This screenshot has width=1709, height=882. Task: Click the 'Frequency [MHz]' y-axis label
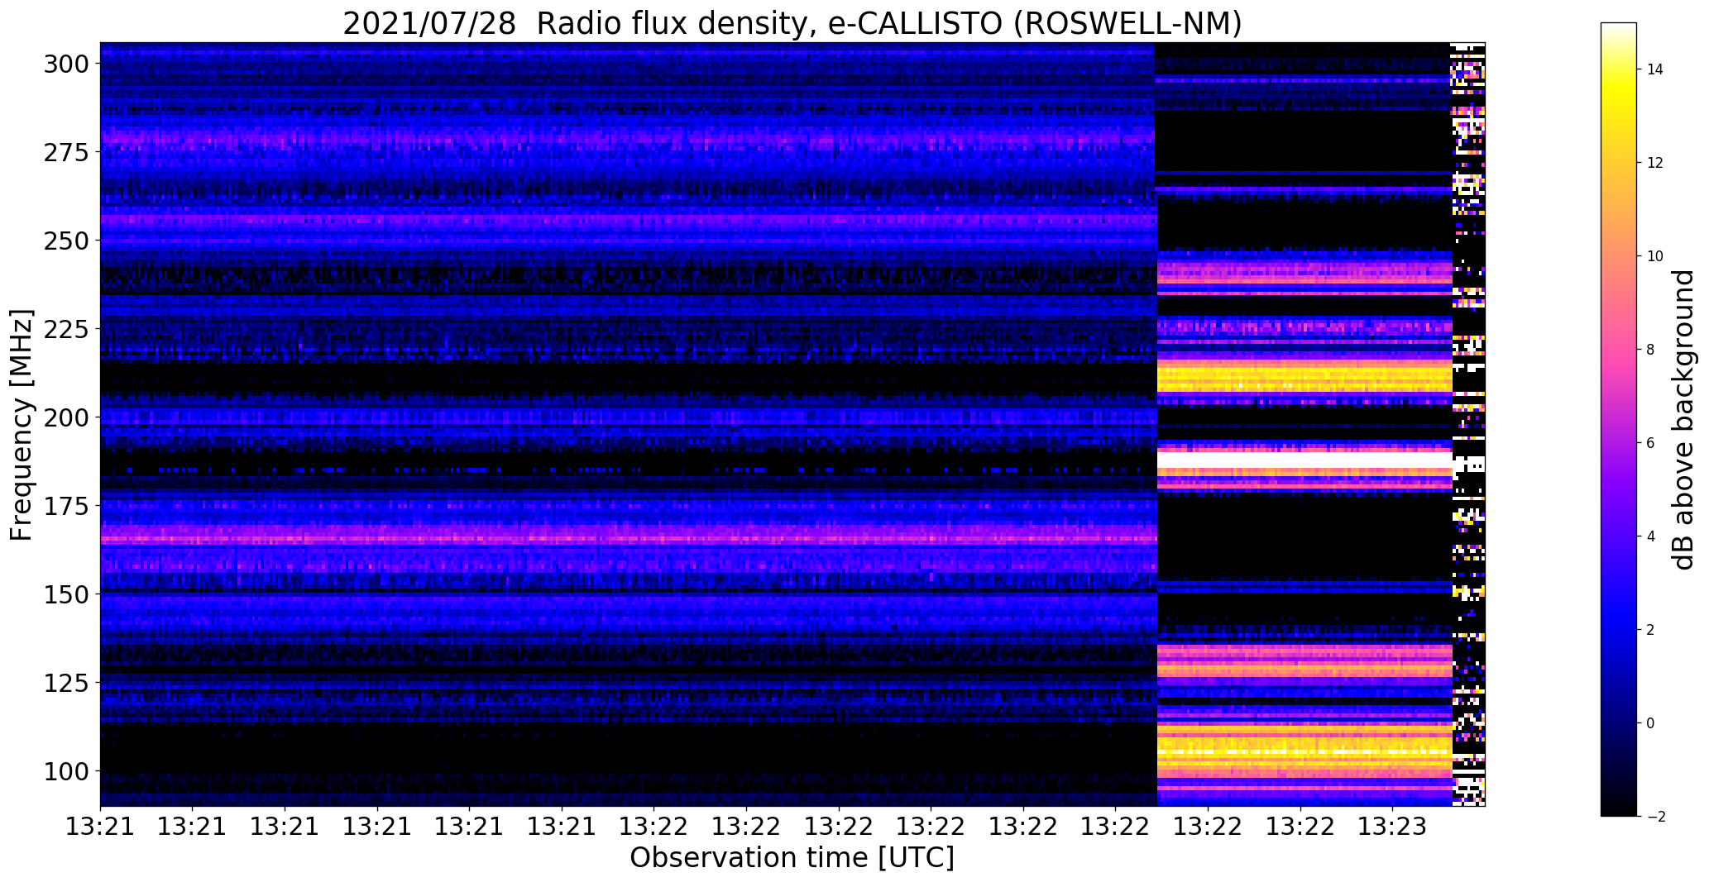[x=21, y=425]
